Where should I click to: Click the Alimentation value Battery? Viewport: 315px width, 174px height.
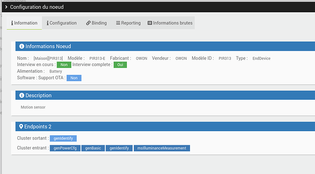pyautogui.click(x=56, y=72)
